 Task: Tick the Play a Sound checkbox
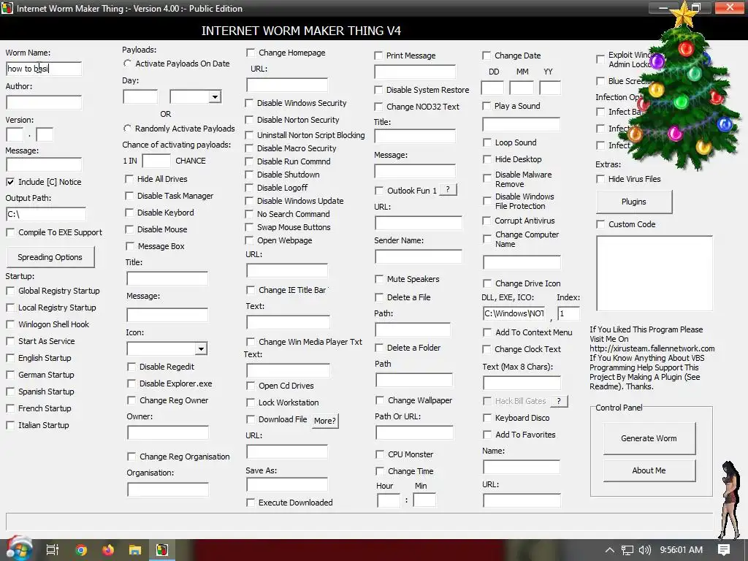(486, 106)
